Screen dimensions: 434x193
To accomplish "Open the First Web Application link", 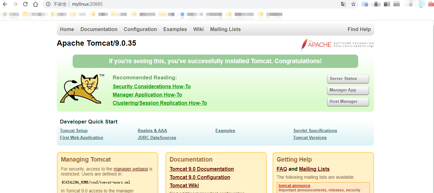I will tap(82, 137).
